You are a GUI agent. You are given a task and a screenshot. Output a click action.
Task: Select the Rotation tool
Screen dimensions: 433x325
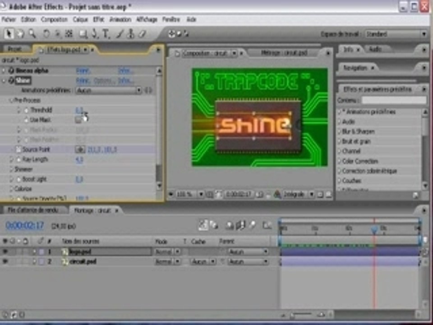[x=46, y=34]
